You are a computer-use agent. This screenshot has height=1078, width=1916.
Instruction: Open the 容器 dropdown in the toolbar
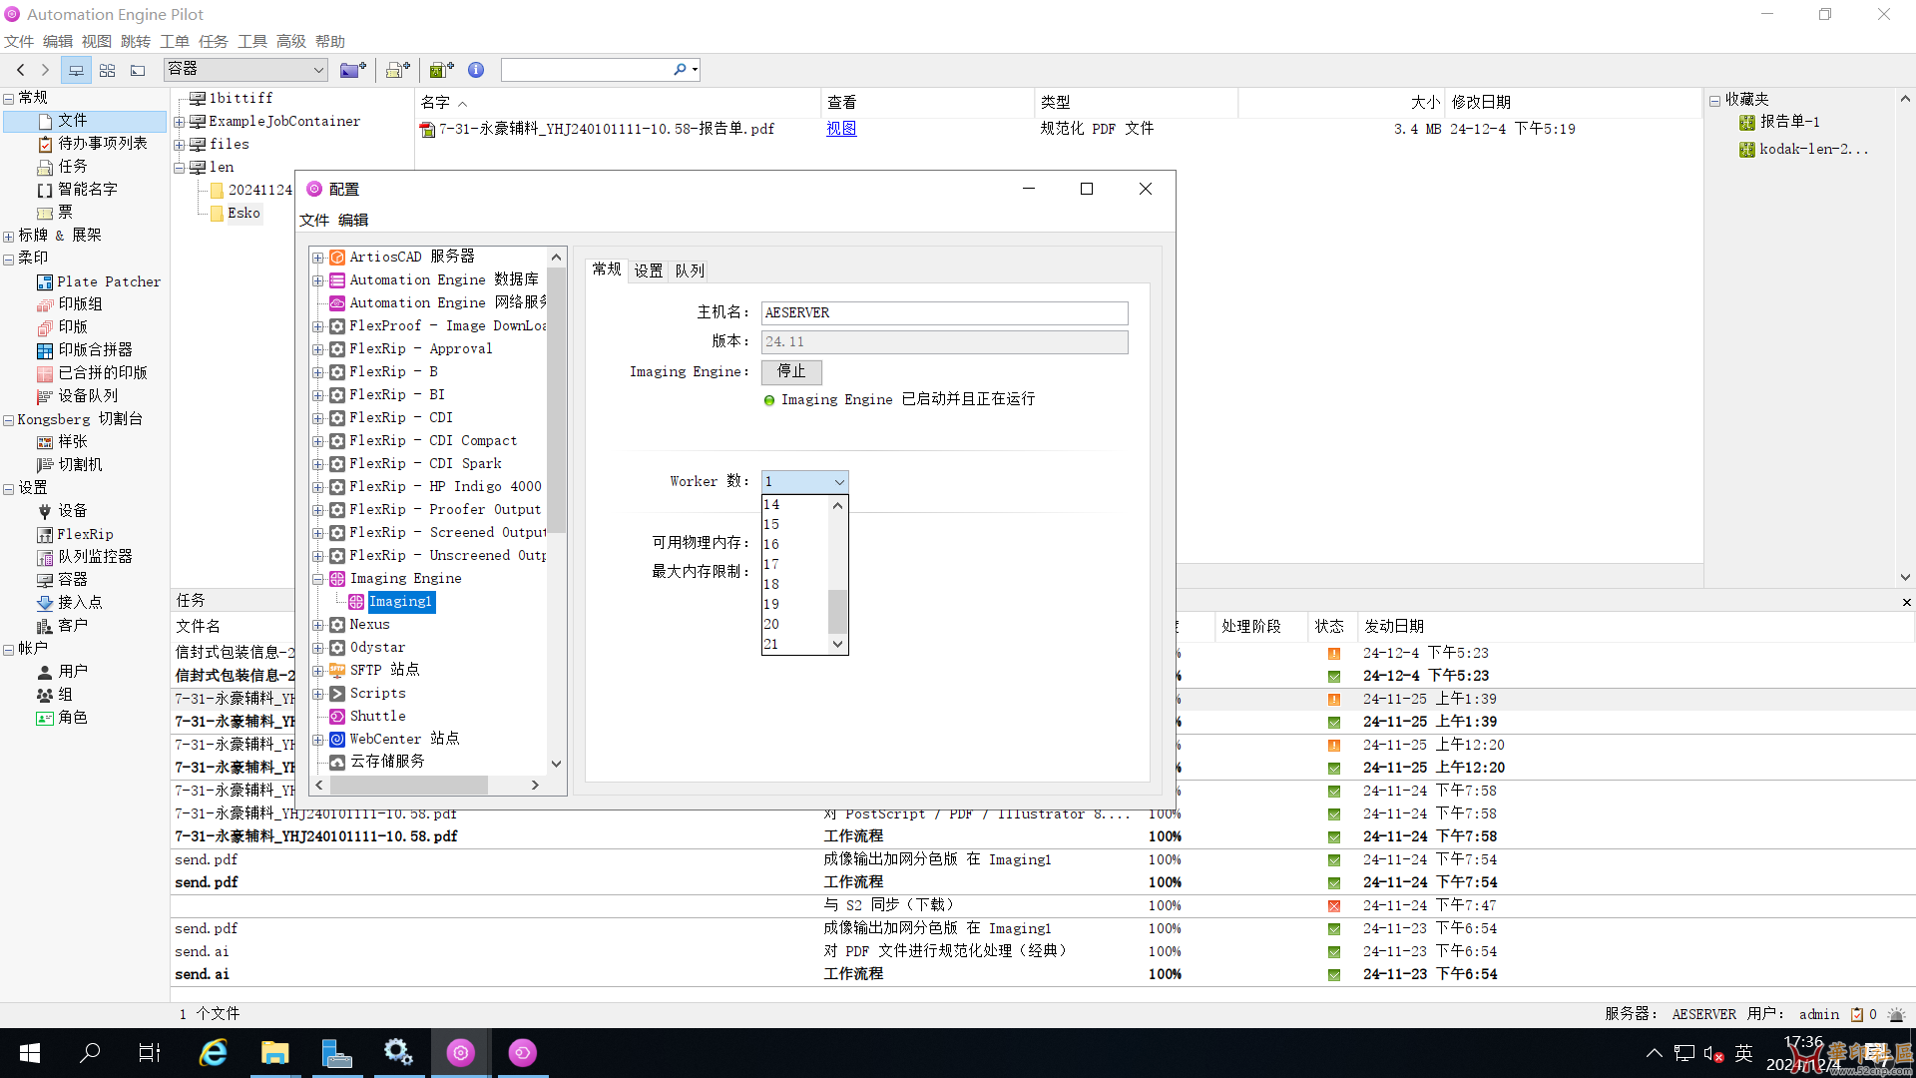245,69
